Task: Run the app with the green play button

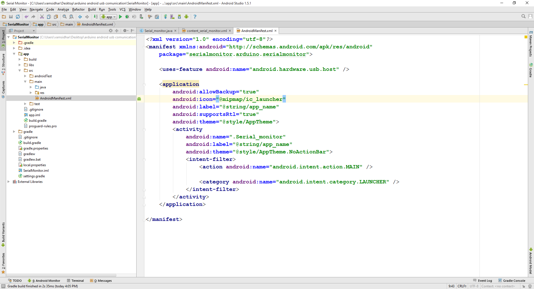Action: click(x=120, y=17)
